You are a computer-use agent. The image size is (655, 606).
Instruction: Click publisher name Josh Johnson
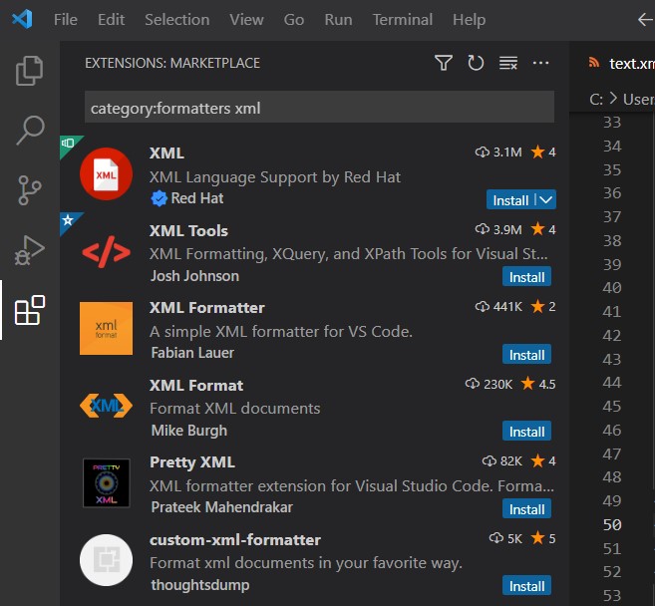coord(194,276)
